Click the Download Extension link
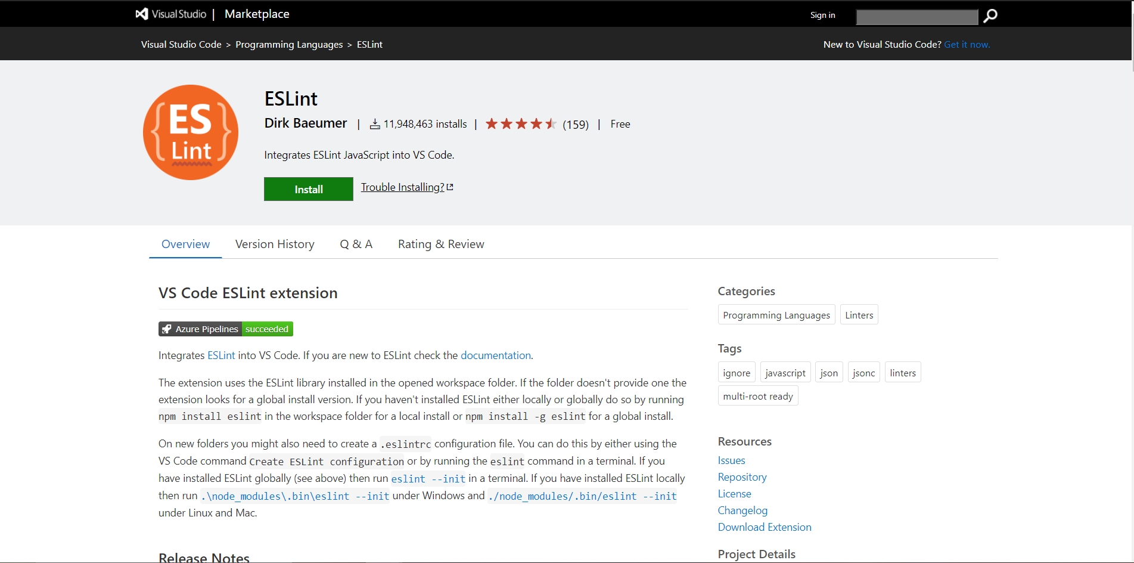Image resolution: width=1134 pixels, height=563 pixels. click(x=765, y=527)
